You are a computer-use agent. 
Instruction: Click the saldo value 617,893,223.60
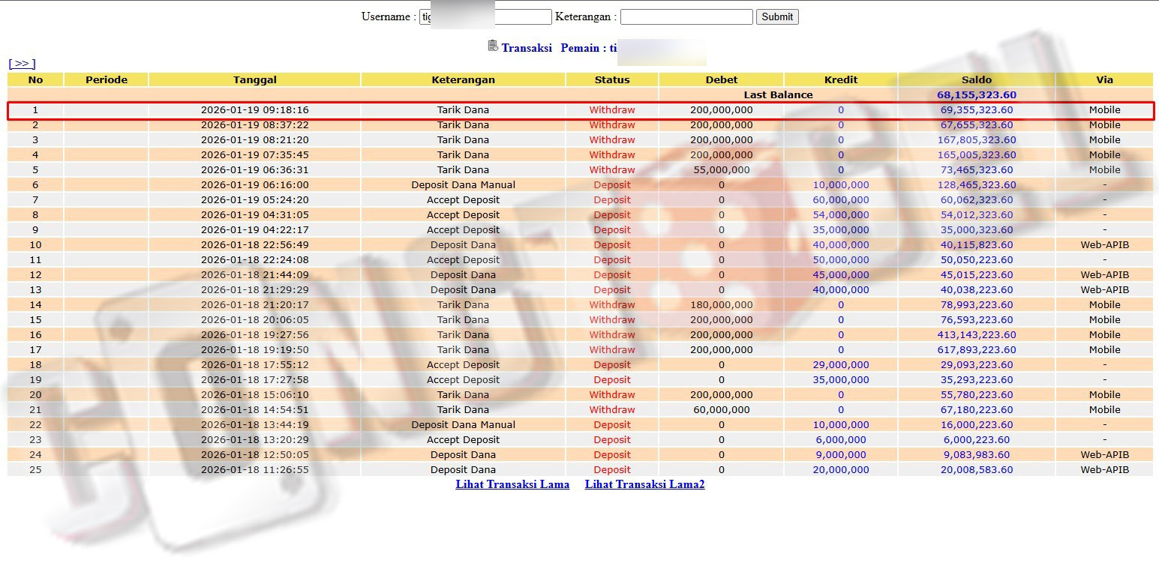point(976,350)
